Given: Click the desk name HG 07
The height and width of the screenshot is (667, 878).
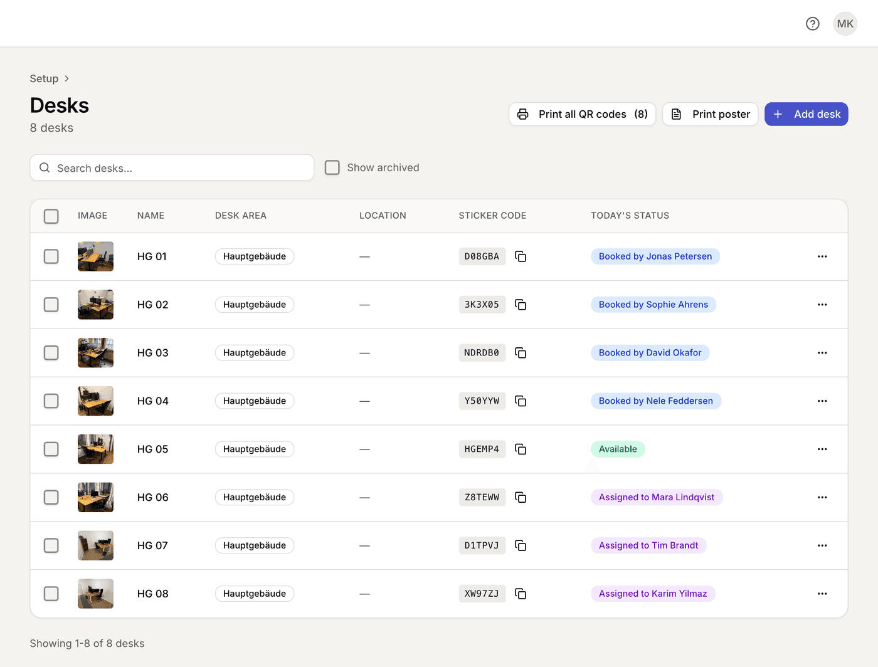Looking at the screenshot, I should pyautogui.click(x=152, y=545).
